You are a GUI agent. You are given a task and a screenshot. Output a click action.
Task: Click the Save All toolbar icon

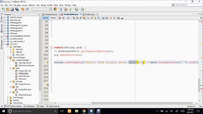[x=17, y=9]
